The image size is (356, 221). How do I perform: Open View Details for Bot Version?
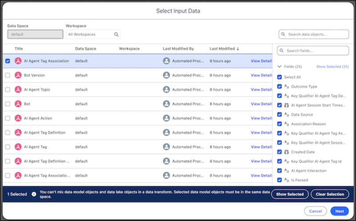(261, 75)
